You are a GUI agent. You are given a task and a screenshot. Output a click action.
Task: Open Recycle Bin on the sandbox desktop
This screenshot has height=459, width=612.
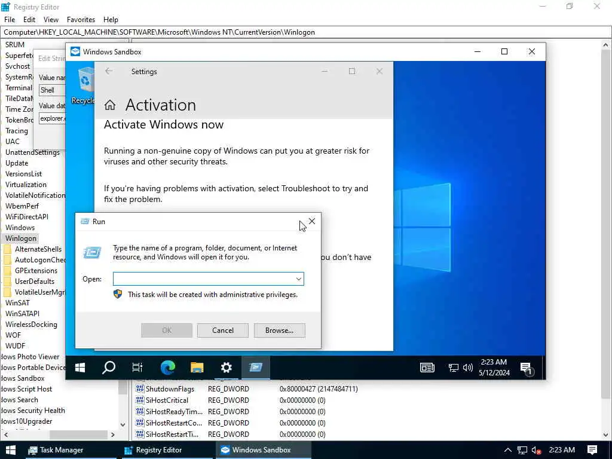(83, 85)
